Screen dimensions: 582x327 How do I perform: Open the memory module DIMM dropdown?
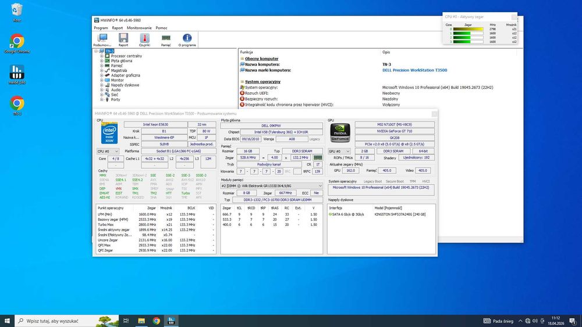coord(271,185)
